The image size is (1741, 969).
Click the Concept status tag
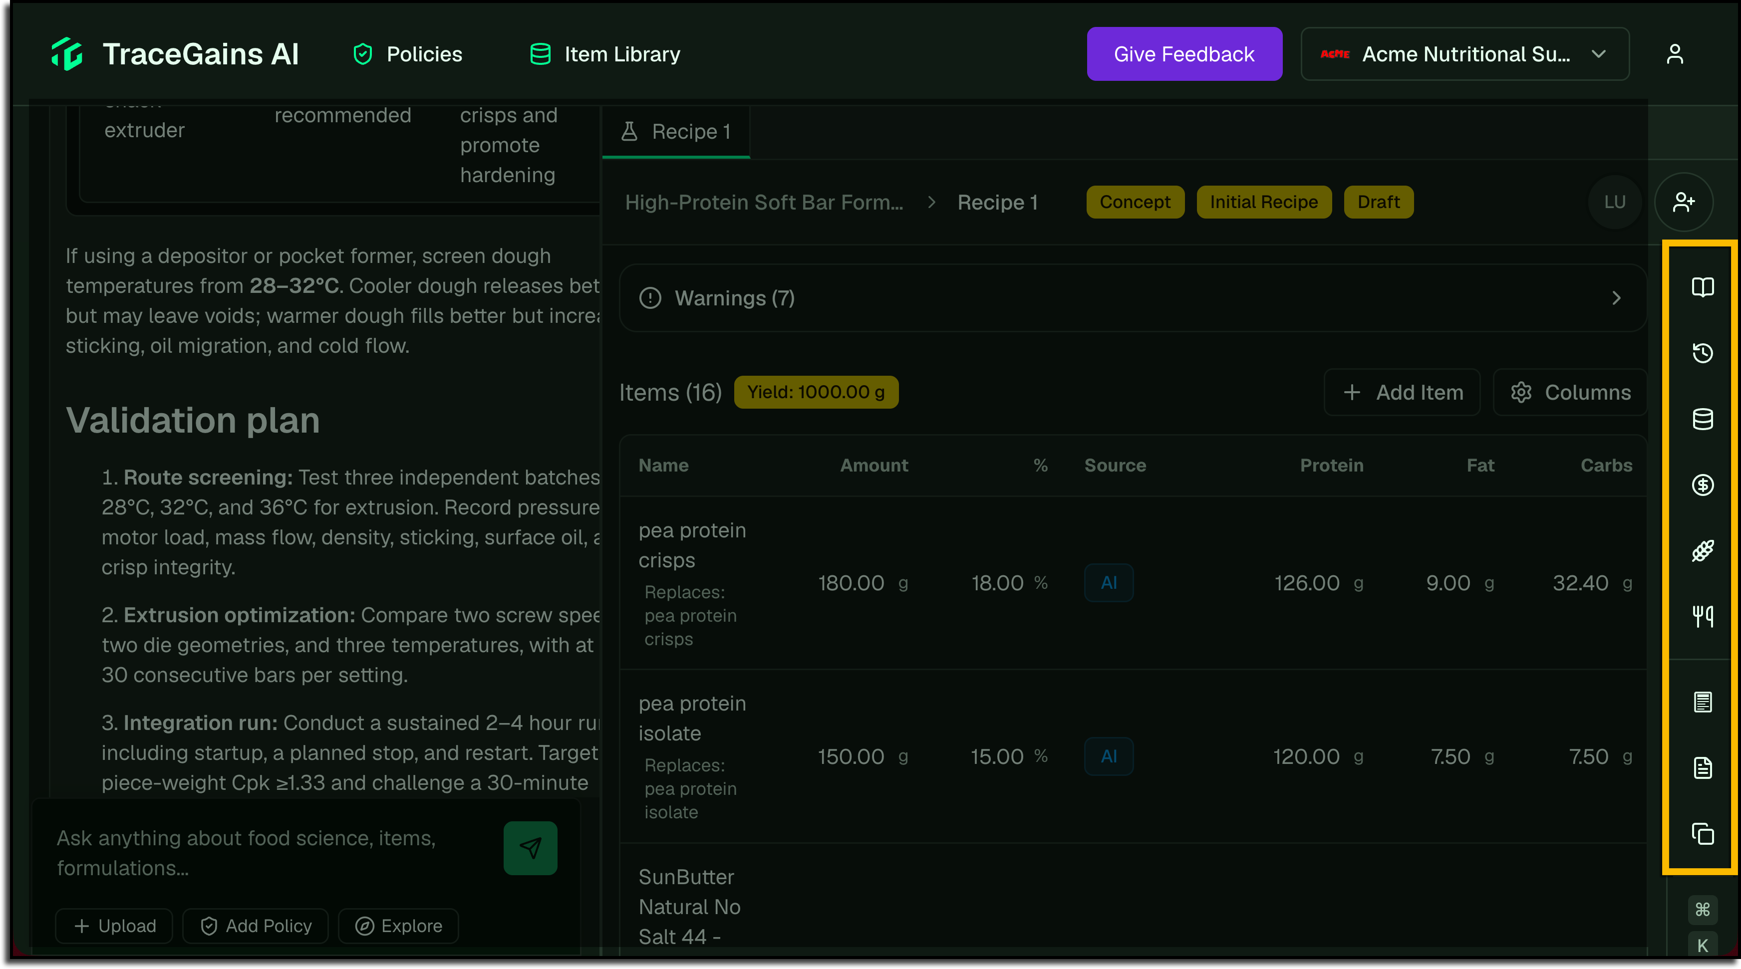[x=1135, y=202]
